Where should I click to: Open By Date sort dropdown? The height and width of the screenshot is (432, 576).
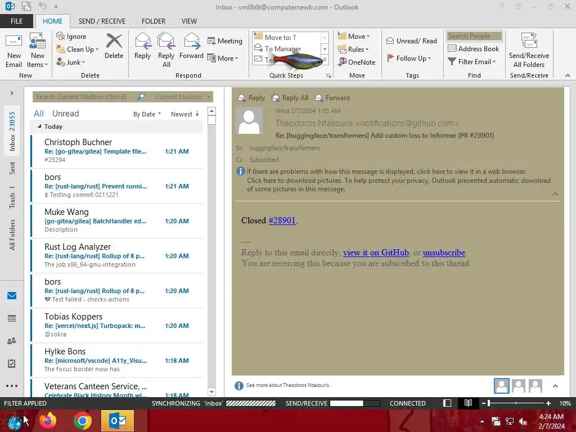[x=147, y=114]
